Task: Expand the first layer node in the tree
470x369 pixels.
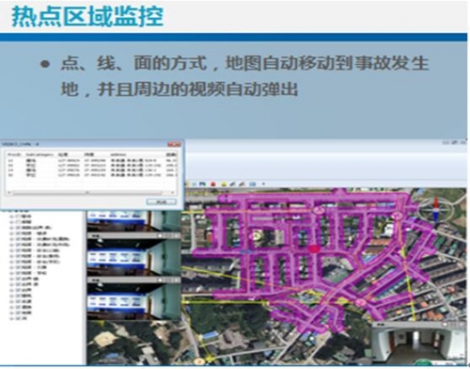Action: [x=11, y=217]
